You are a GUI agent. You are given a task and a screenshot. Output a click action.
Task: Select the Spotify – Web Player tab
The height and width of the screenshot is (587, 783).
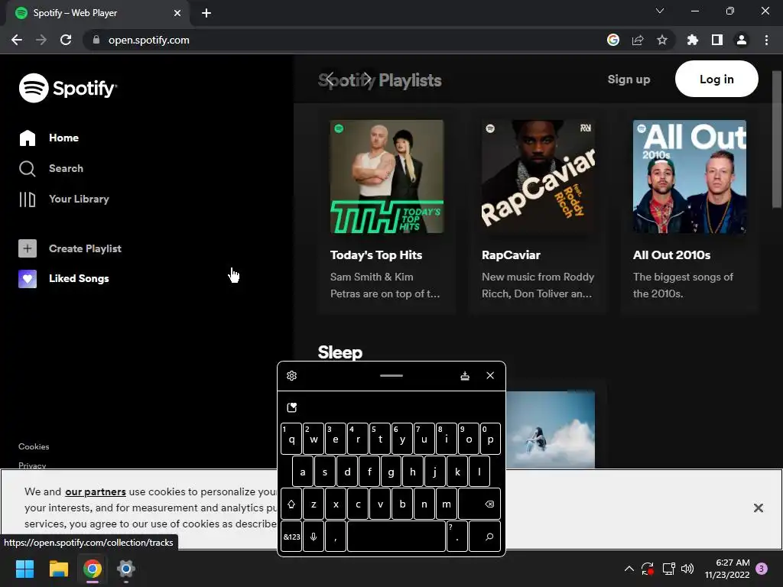click(97, 13)
